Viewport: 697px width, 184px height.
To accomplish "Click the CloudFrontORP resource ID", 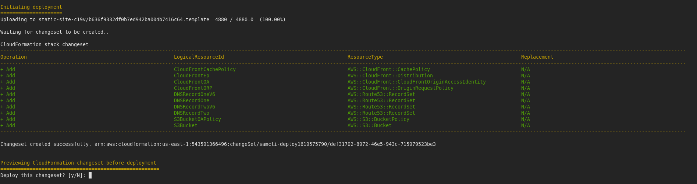I will click(x=193, y=88).
